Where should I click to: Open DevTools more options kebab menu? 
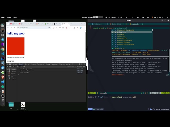click(82, 64)
